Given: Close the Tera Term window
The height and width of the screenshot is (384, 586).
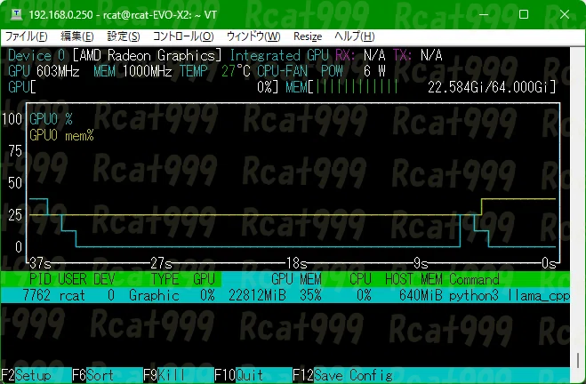Looking at the screenshot, I should (x=565, y=14).
